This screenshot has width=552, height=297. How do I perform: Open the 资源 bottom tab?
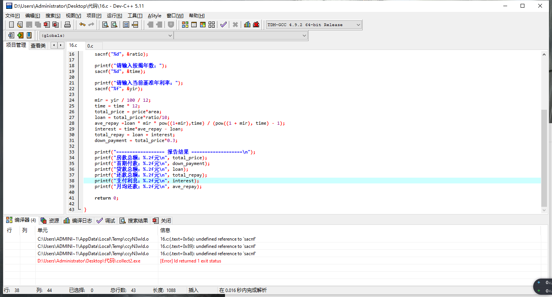50,221
